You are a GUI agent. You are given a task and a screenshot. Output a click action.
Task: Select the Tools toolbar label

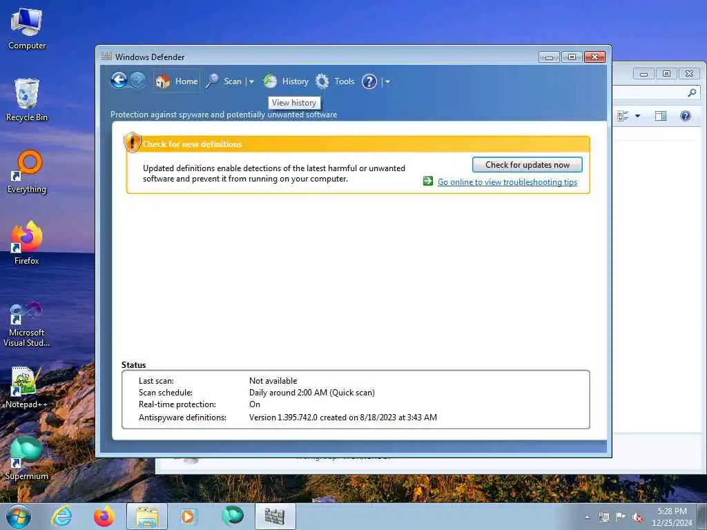[x=345, y=81]
